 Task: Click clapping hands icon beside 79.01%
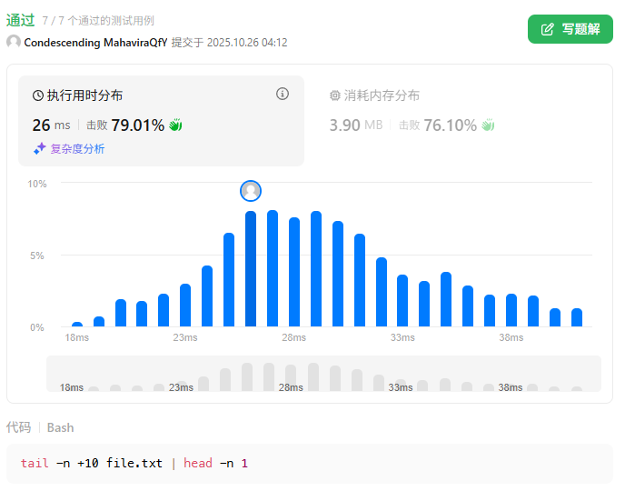coord(175,125)
